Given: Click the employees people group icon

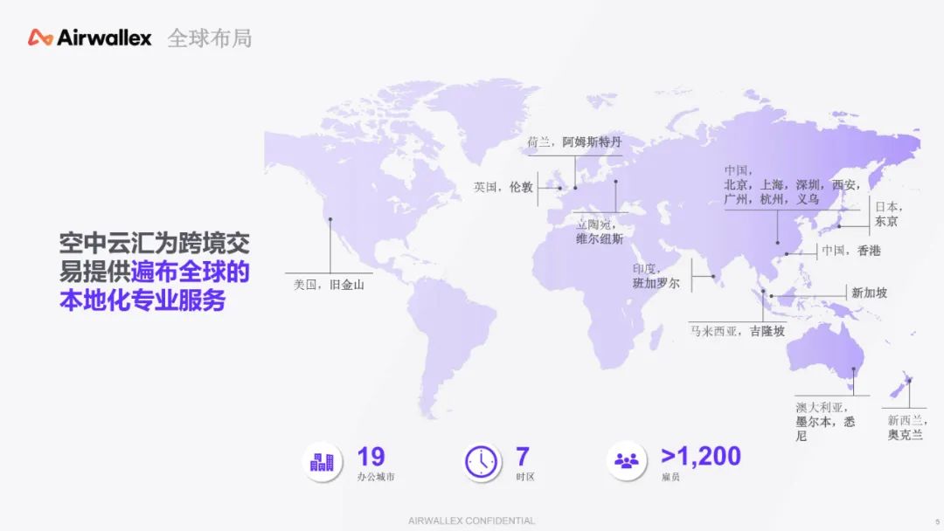Looking at the screenshot, I should click(x=626, y=461).
